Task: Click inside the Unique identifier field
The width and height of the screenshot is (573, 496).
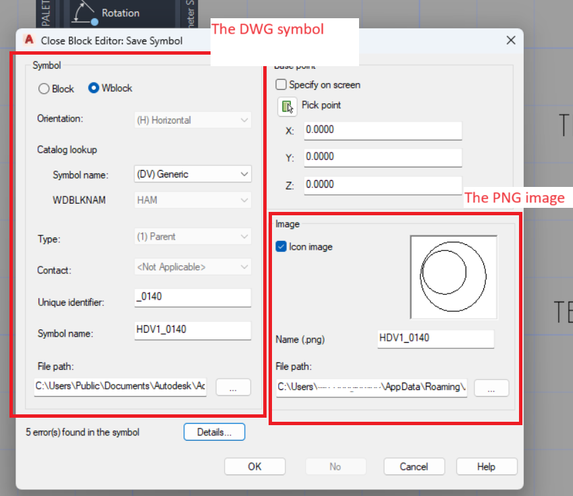Action: click(x=192, y=298)
